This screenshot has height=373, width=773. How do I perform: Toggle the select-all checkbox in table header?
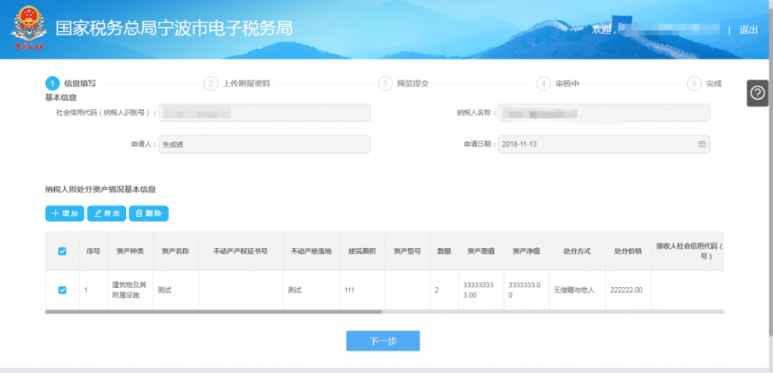click(x=62, y=251)
